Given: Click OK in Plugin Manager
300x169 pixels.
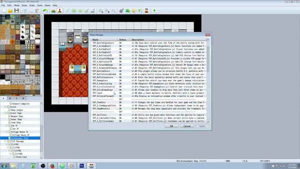Looking at the screenshot, I should (172, 126).
